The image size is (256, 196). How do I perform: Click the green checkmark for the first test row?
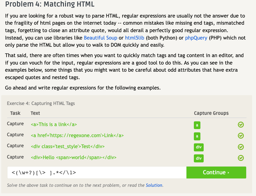[x=241, y=125]
